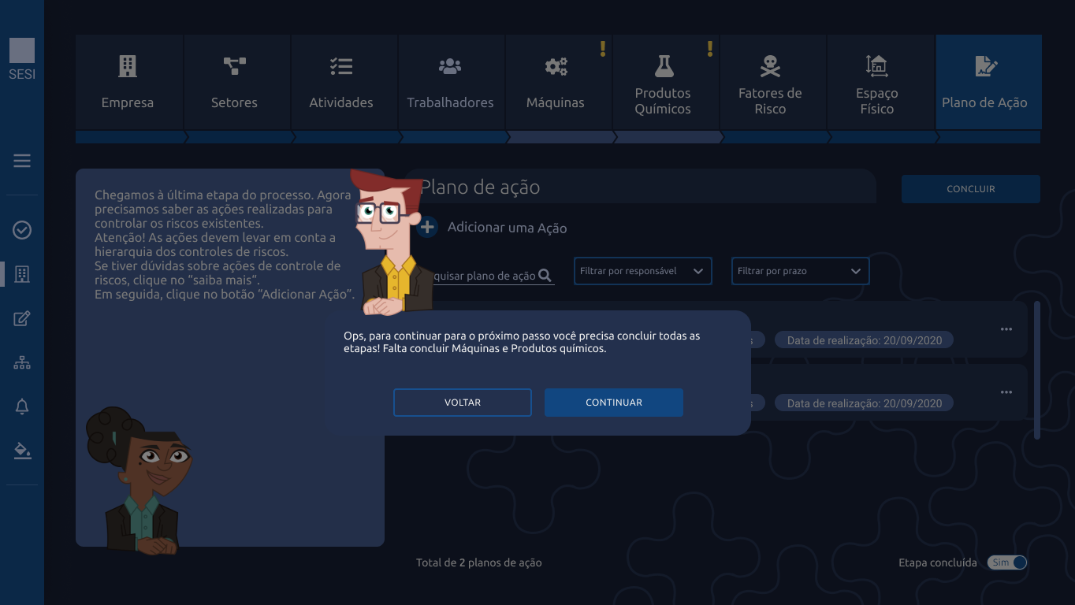Toggle the Etapa concluída switch

[x=1007, y=562]
